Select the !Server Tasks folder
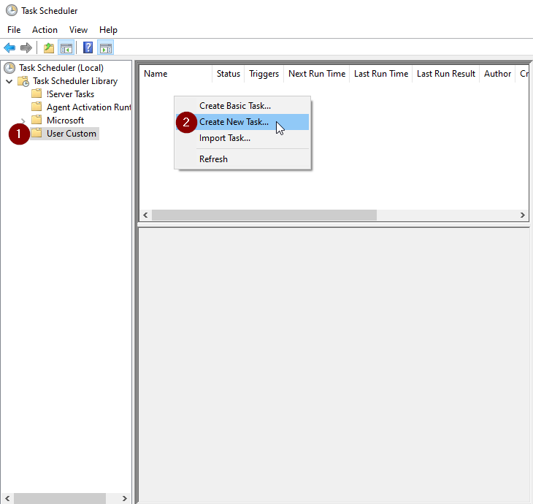Viewport: 533px width, 504px height. click(70, 94)
